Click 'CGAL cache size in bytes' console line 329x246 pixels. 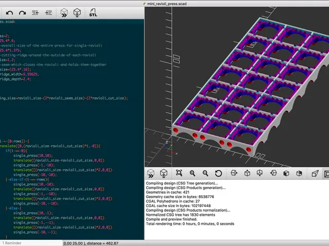point(178,206)
